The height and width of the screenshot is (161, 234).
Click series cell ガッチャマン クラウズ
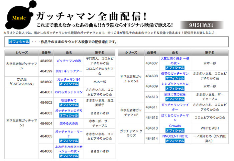(x=131, y=133)
